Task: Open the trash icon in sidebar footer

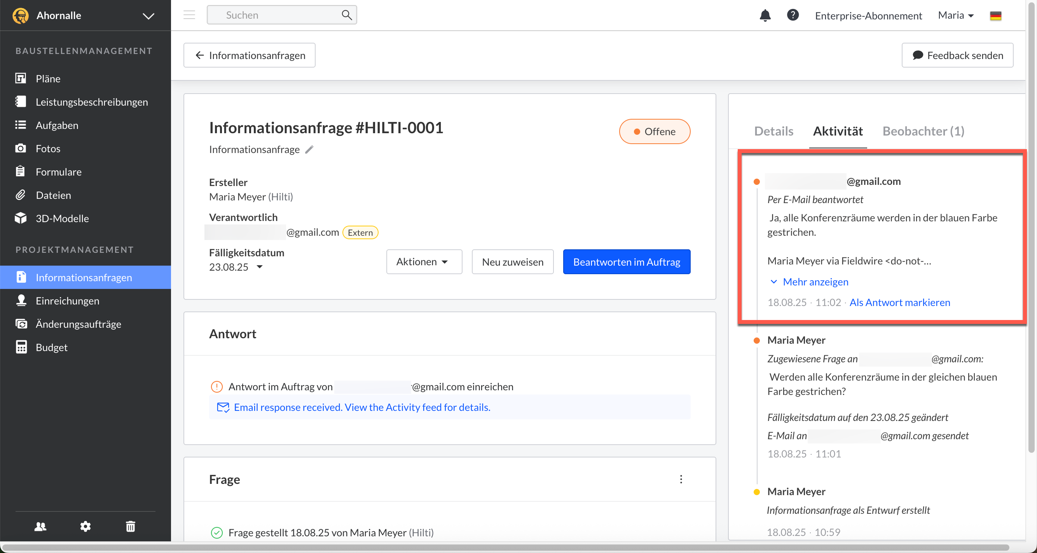Action: pos(131,527)
